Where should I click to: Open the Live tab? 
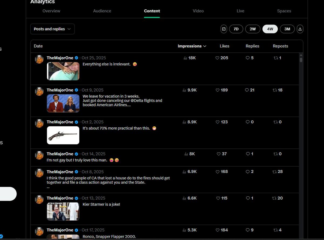240,11
